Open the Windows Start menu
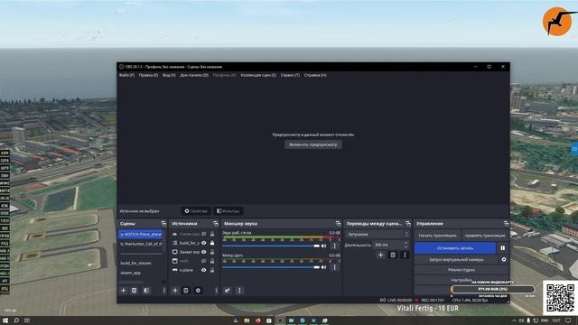Viewport: 578px width, 325px height. coord(5,320)
